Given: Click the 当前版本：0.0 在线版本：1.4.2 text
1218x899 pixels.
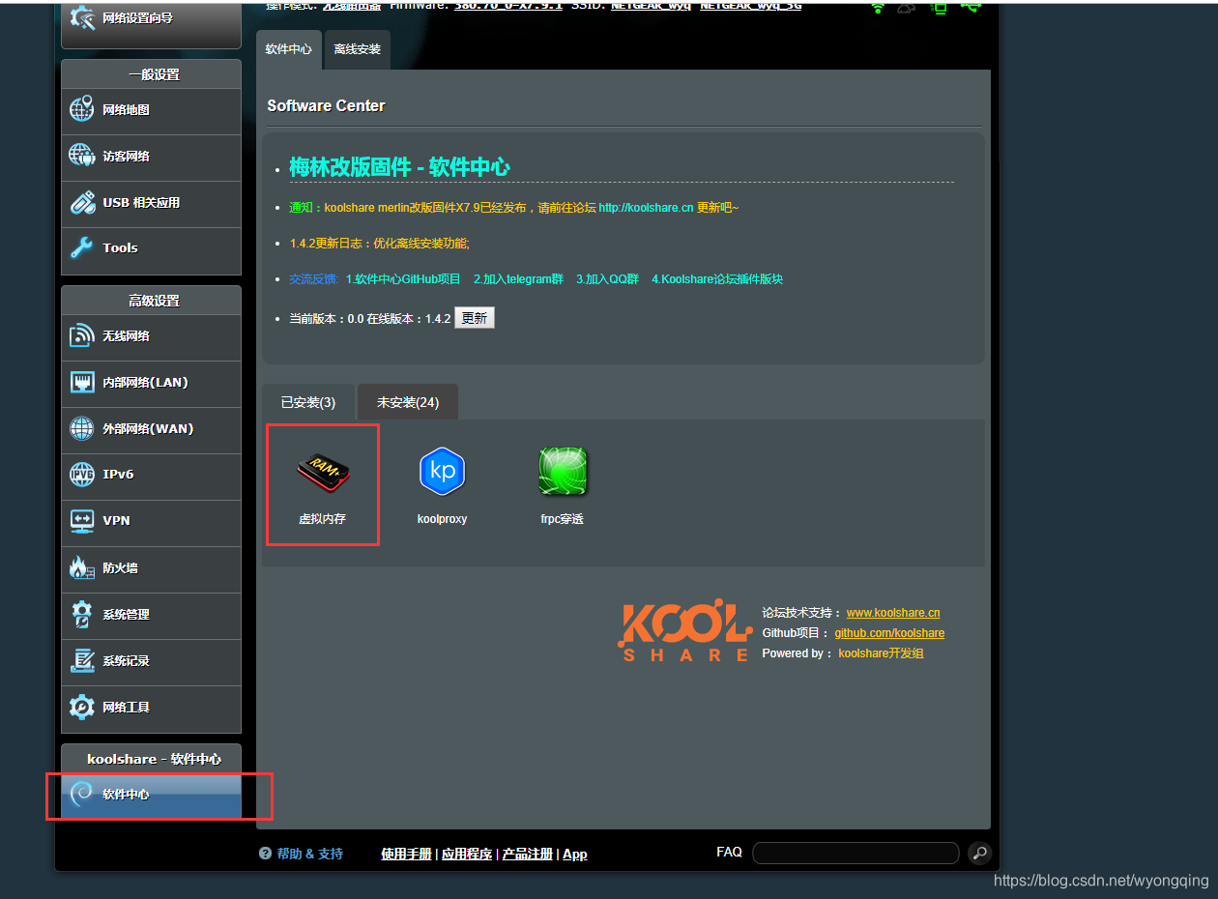Looking at the screenshot, I should tap(370, 318).
